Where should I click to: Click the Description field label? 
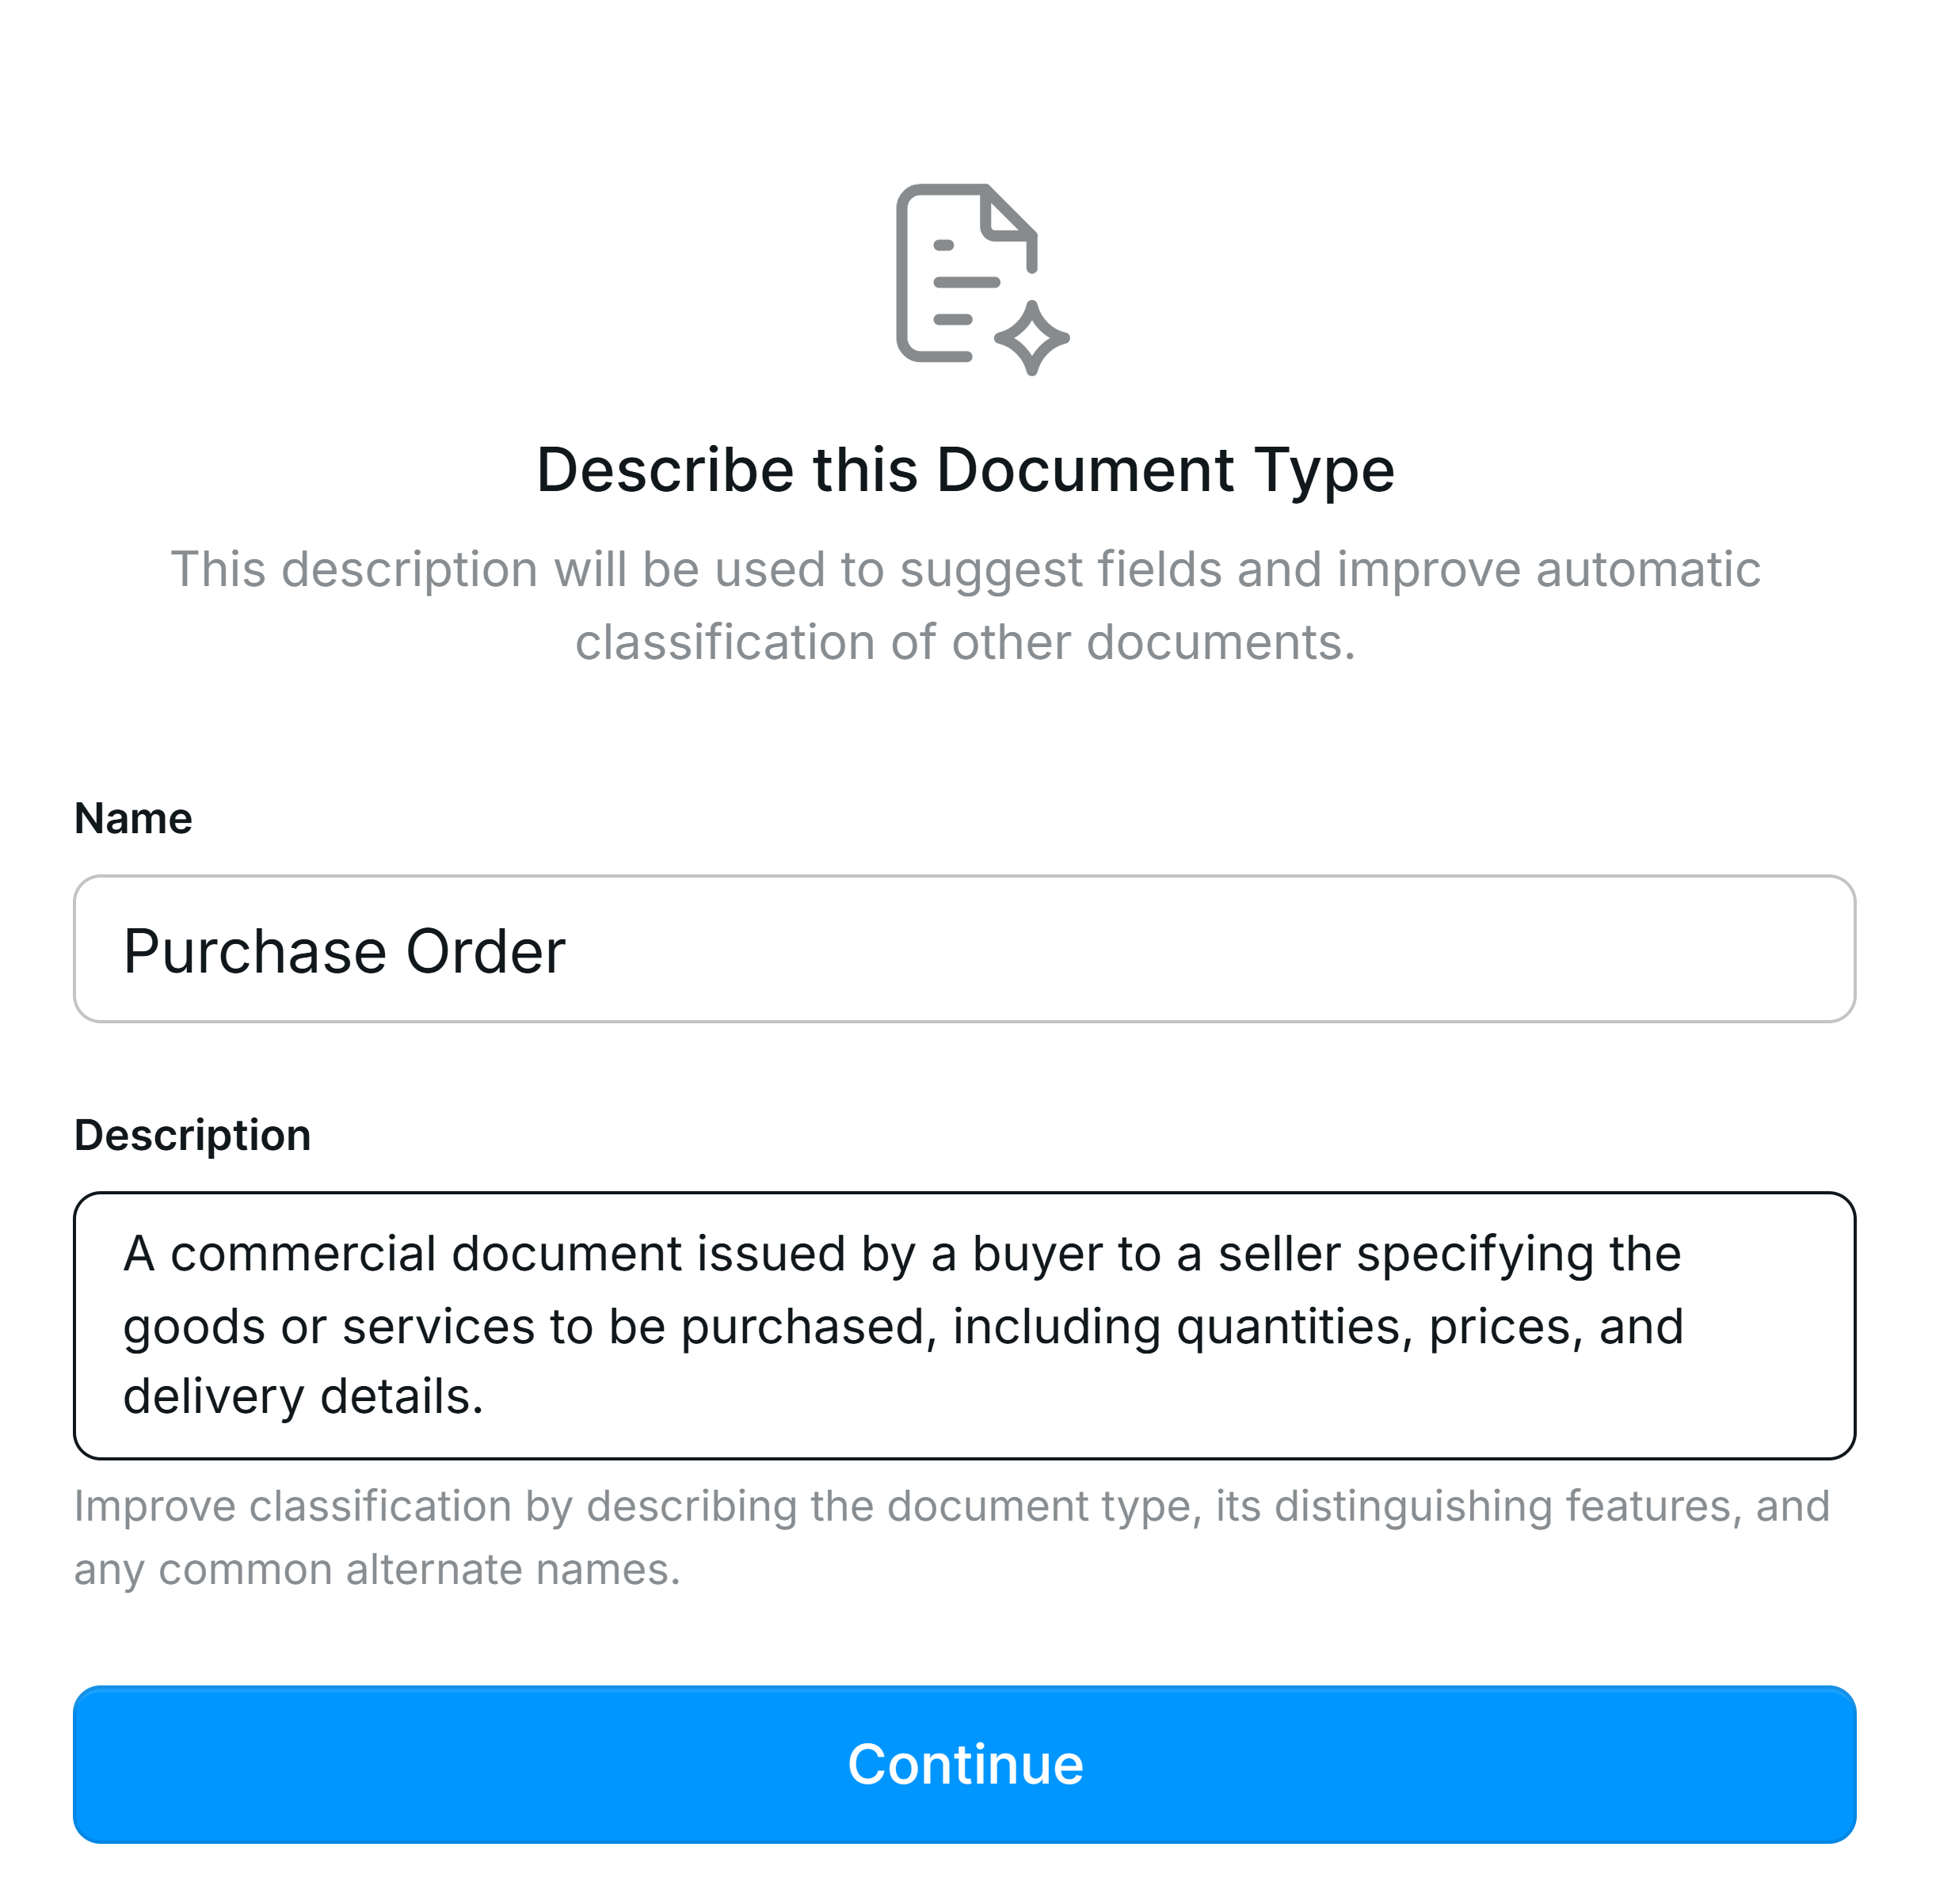click(194, 1133)
